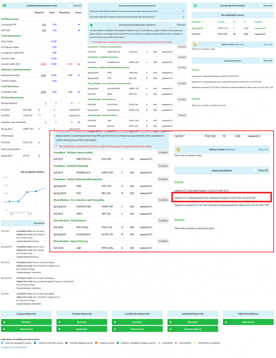Check View All in Graduation Requirements Totals header

tap(70, 6)
